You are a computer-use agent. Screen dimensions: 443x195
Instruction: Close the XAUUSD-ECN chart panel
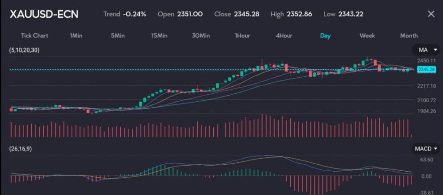(x=431, y=14)
